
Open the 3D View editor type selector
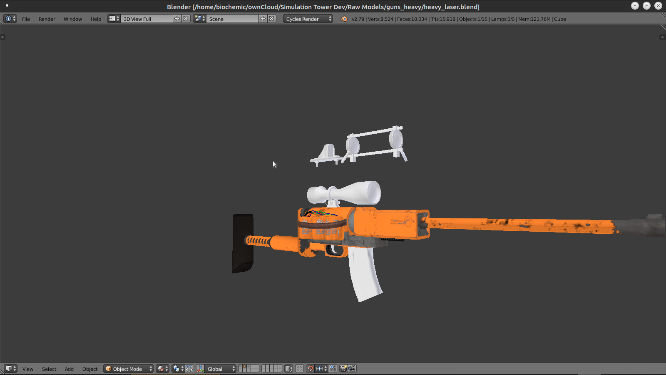tap(10, 369)
